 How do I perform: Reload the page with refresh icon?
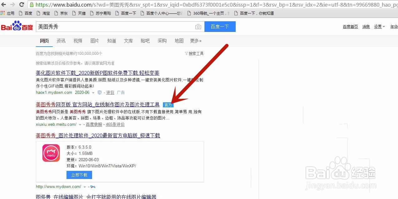click(x=22, y=4)
